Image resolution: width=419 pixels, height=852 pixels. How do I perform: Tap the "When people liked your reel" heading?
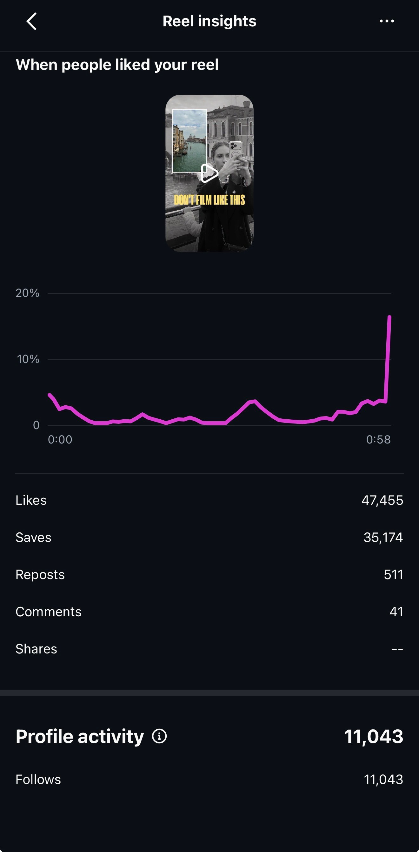(x=117, y=64)
